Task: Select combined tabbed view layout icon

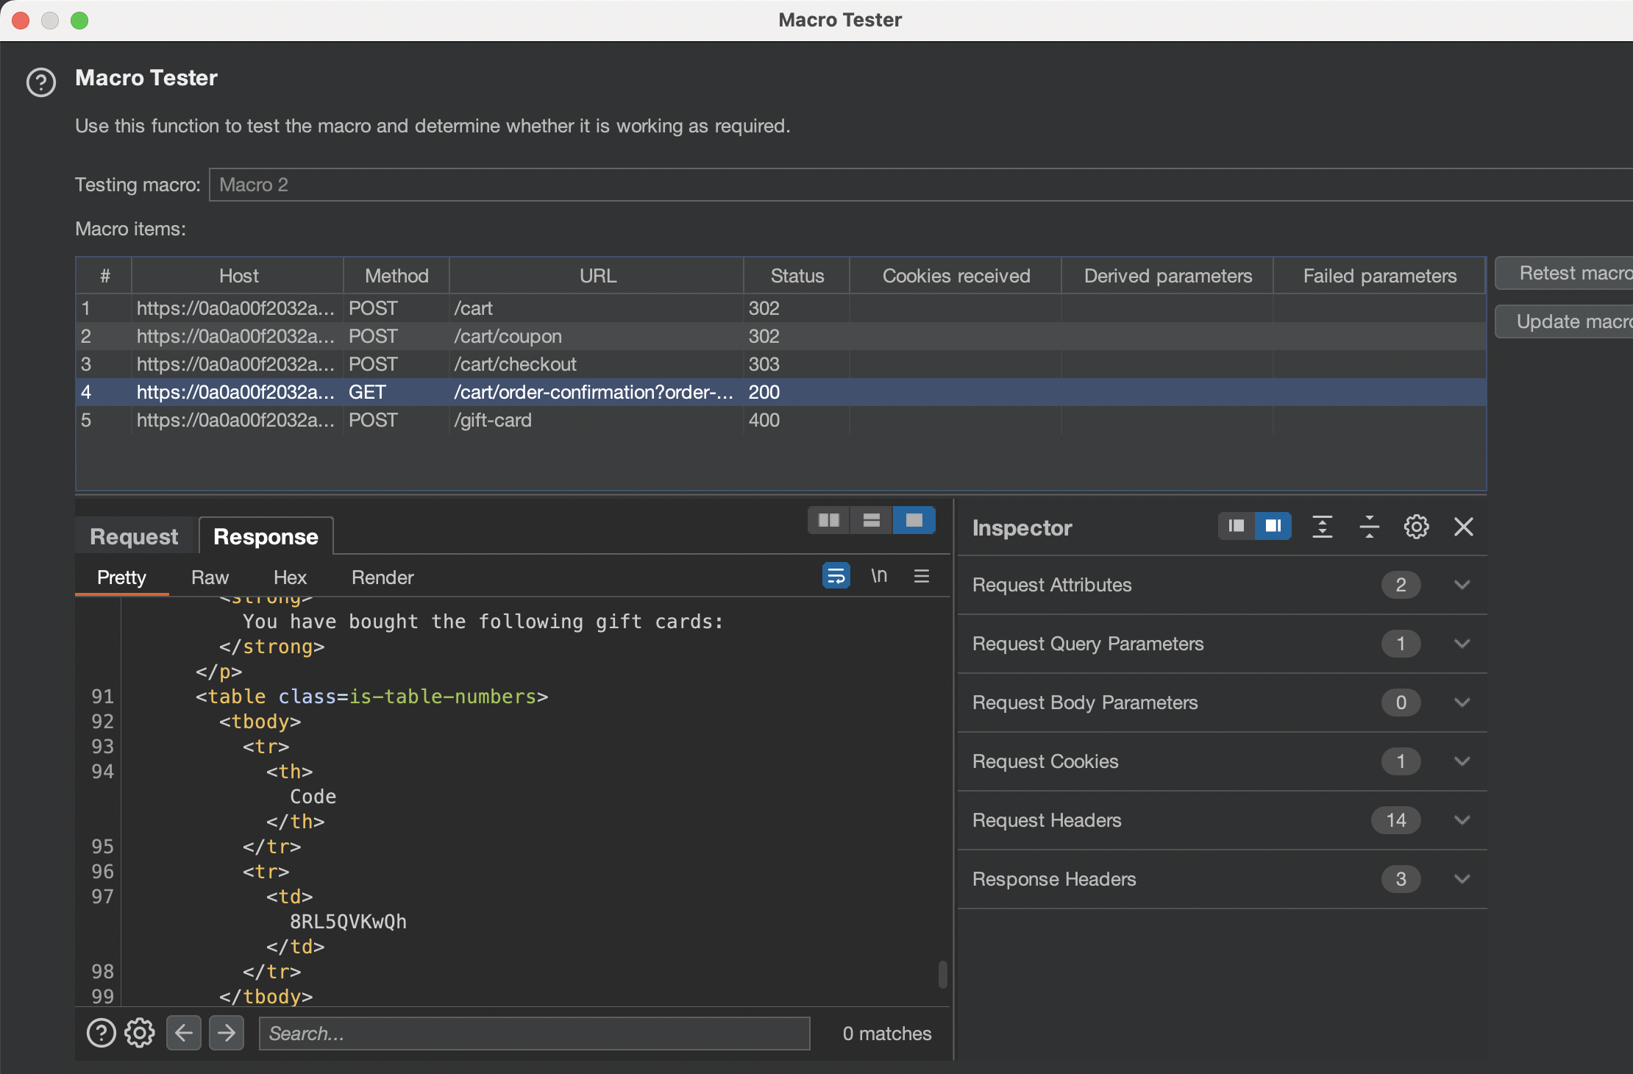Action: pyautogui.click(x=914, y=520)
